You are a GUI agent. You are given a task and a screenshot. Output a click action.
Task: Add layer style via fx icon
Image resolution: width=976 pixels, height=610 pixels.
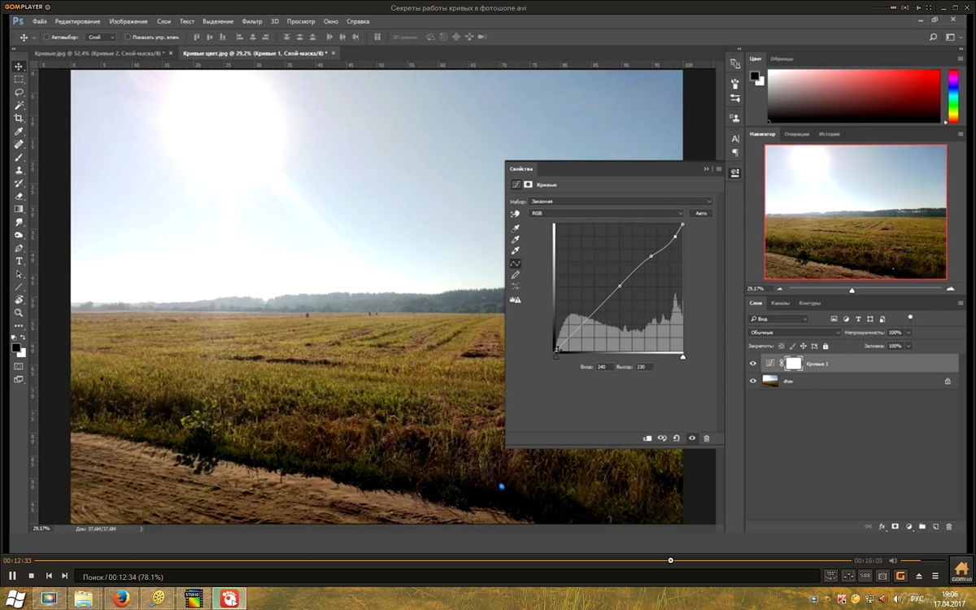tap(882, 527)
